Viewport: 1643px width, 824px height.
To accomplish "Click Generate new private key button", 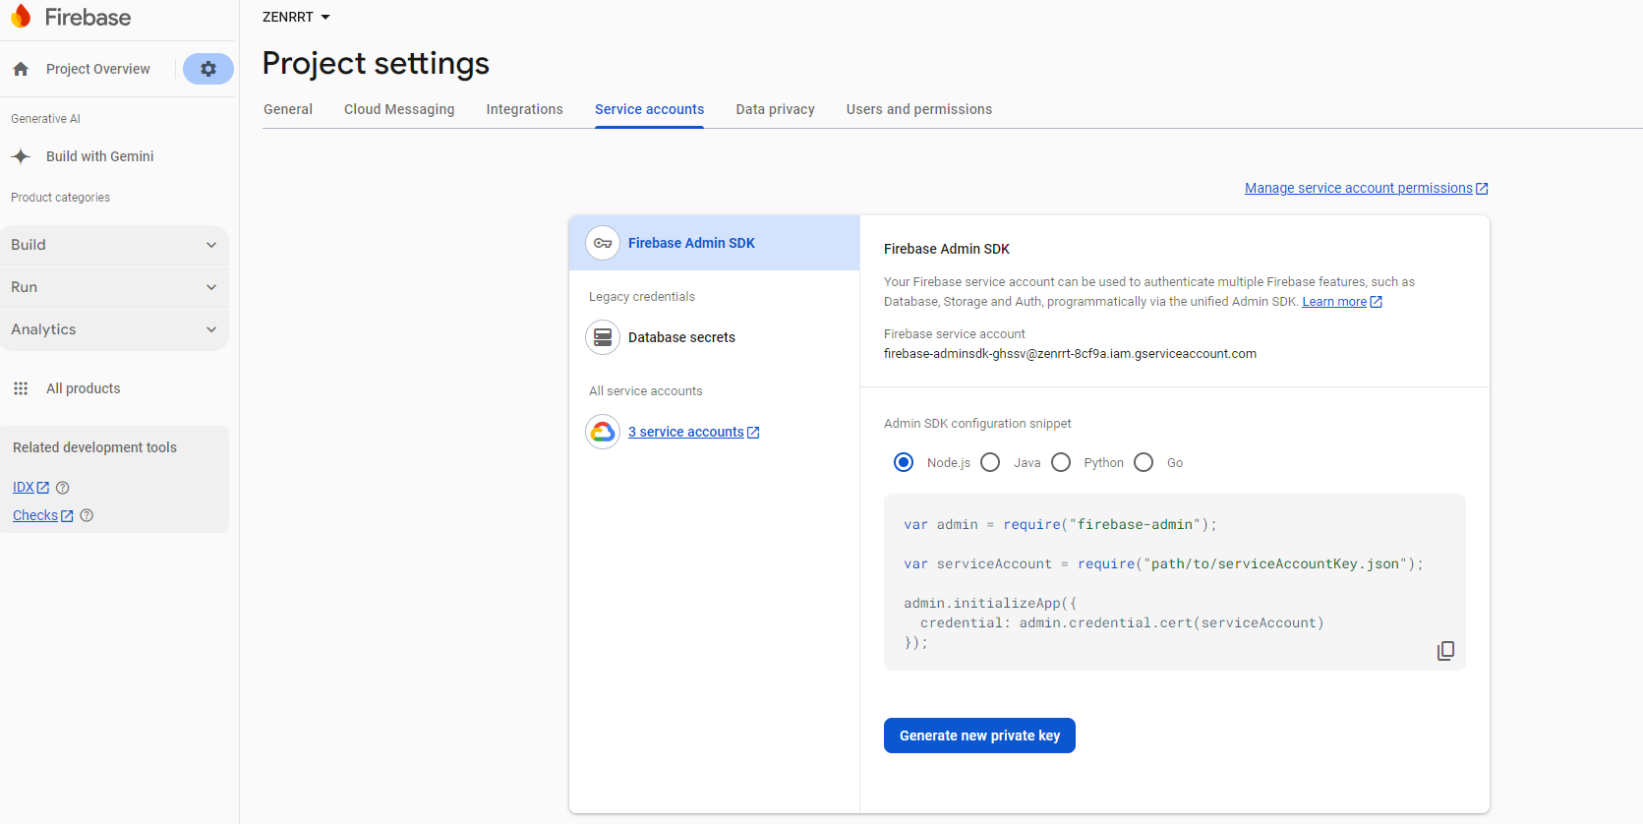I will tap(979, 736).
